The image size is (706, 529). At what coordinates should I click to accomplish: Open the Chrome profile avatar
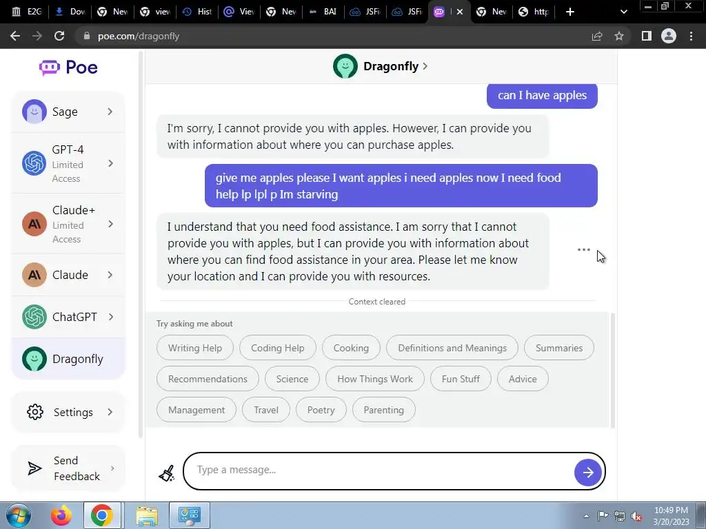(x=669, y=36)
